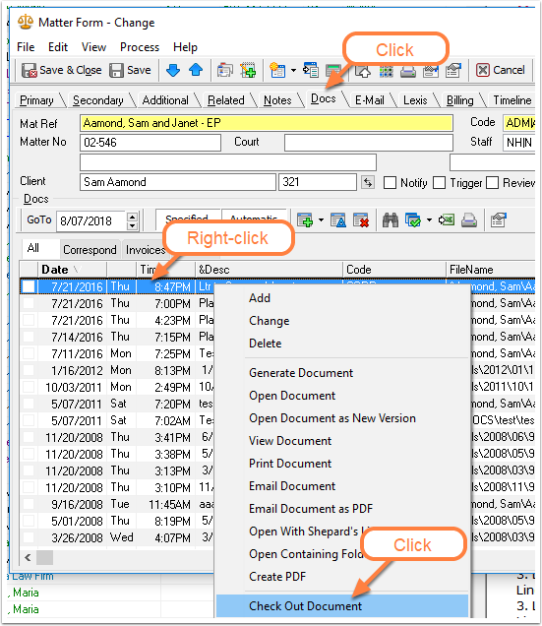The width and height of the screenshot is (542, 626).
Task: Open the dropdown arrow beside the checkmark icon
Action: [429, 219]
